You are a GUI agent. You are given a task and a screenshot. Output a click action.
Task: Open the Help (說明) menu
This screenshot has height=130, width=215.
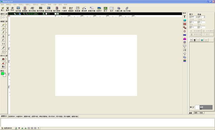[x=66, y=5]
